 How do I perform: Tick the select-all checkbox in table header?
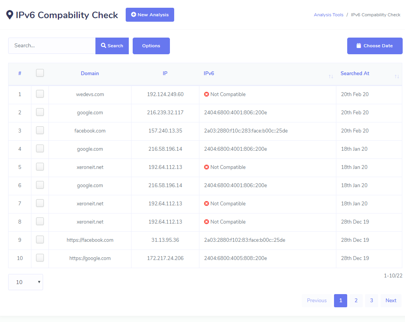coord(40,73)
